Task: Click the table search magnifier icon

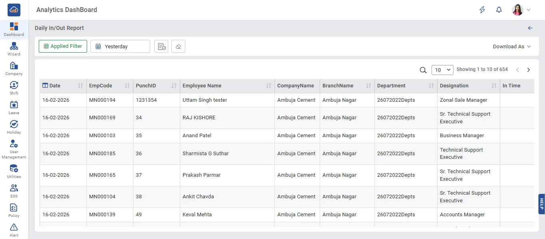Action: pyautogui.click(x=423, y=70)
